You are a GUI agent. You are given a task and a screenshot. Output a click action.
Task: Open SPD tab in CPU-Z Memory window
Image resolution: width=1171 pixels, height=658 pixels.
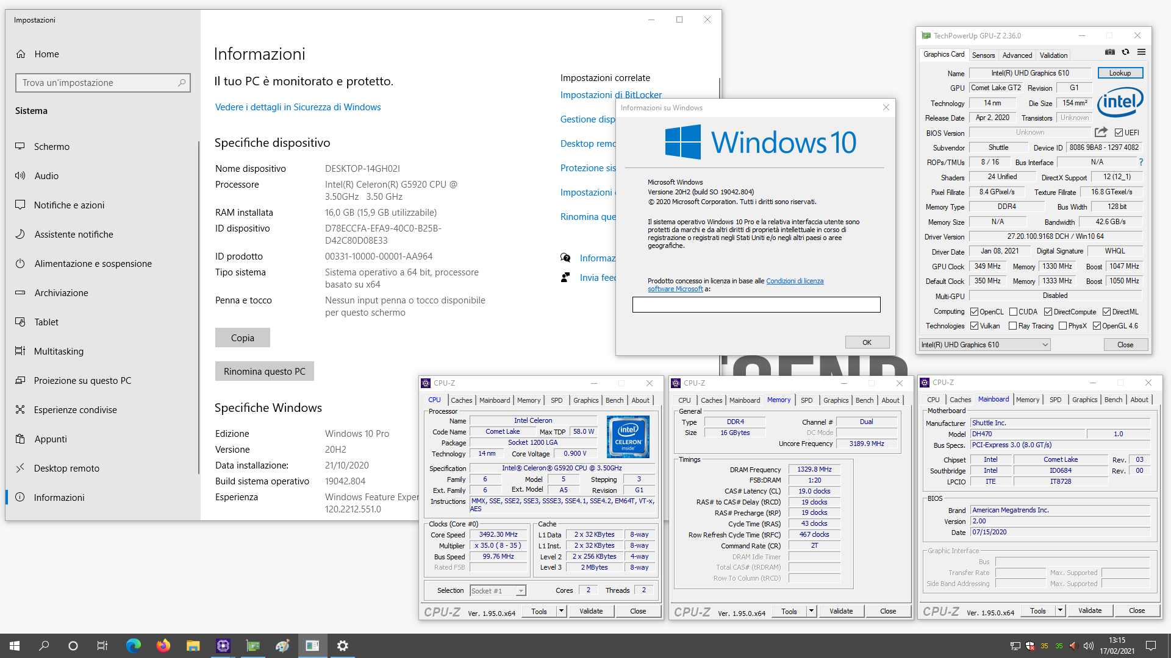pyautogui.click(x=807, y=400)
